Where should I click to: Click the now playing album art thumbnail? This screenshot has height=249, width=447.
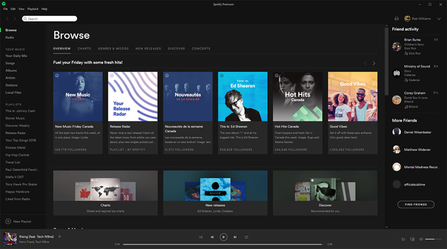coord(10,239)
